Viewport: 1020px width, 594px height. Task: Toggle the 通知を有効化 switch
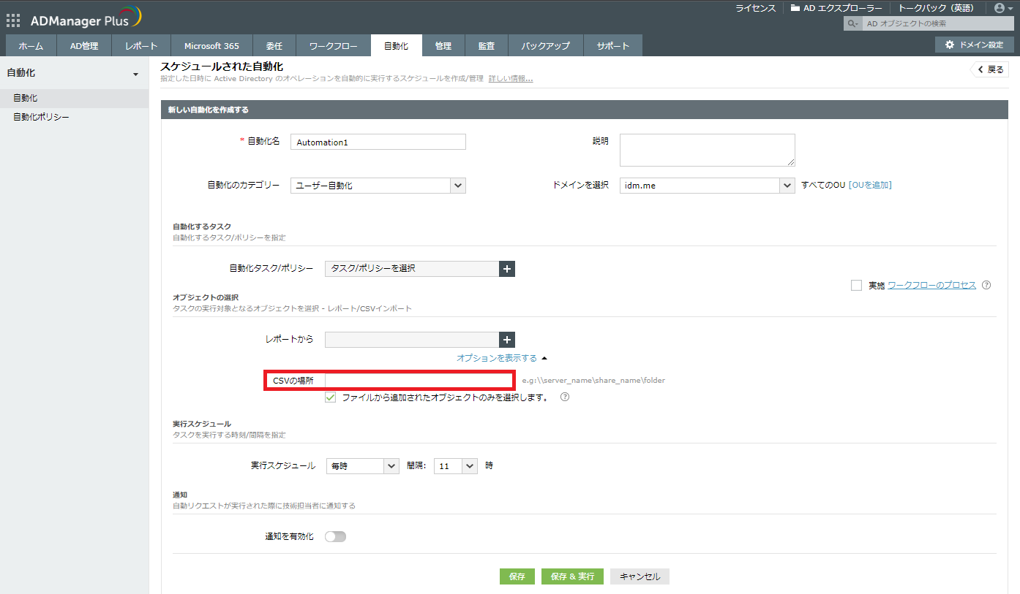point(335,537)
